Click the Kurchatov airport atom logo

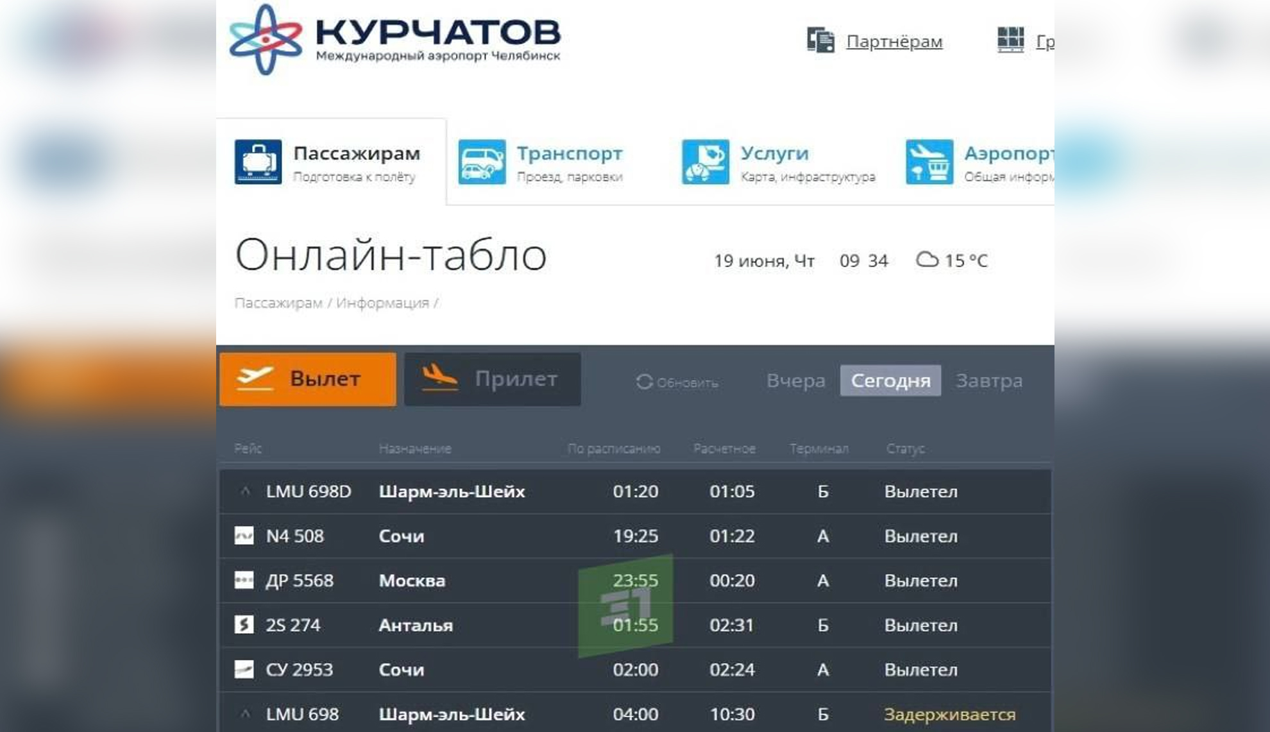[266, 39]
